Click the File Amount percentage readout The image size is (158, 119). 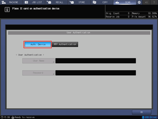(152, 17)
